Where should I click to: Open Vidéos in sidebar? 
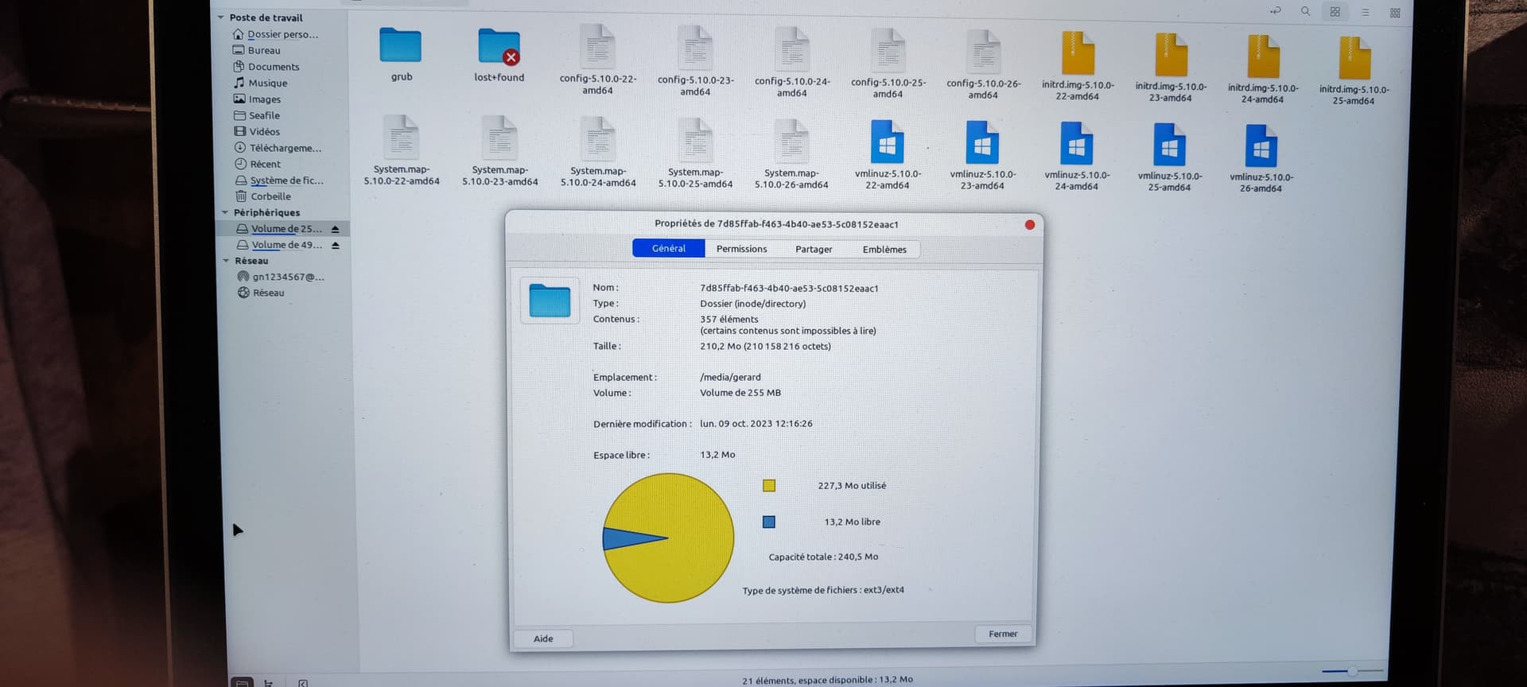[257, 131]
